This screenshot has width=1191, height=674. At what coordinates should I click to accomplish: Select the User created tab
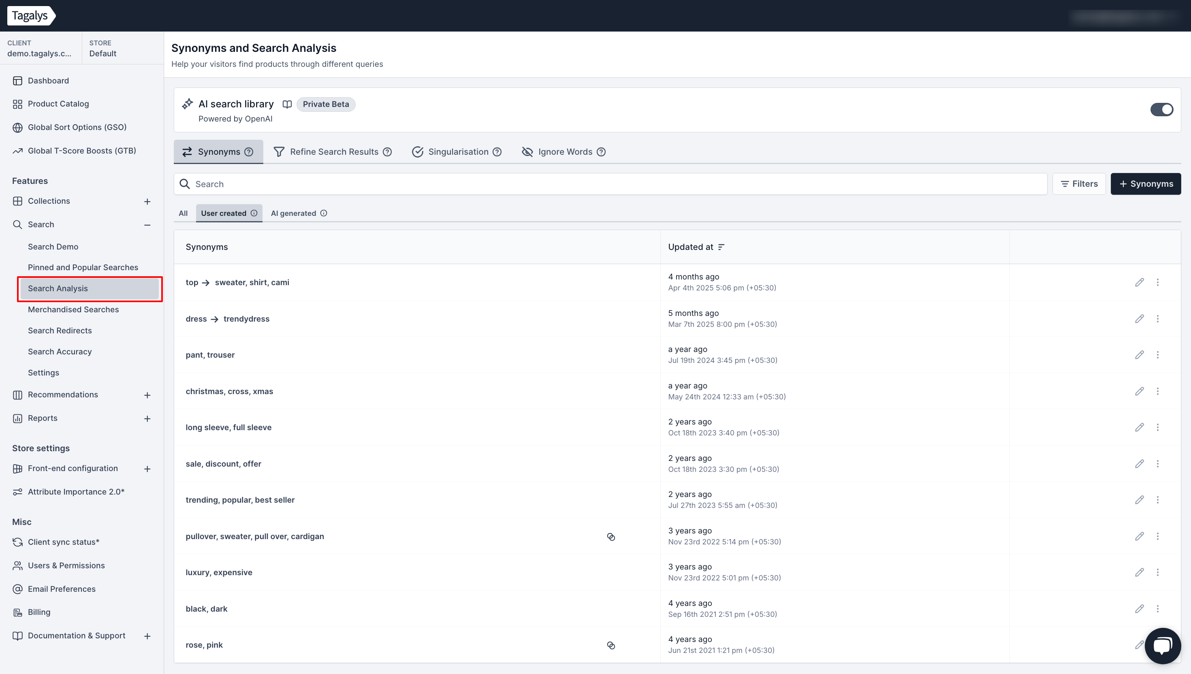(229, 213)
